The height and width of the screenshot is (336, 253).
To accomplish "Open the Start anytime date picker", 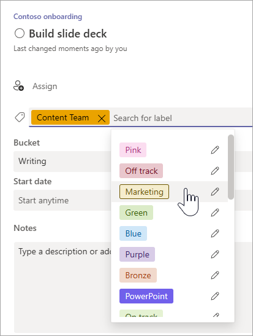I will pos(62,200).
